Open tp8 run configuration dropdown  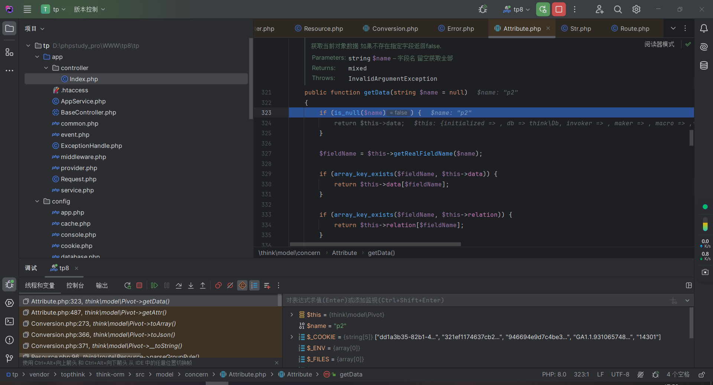point(517,9)
